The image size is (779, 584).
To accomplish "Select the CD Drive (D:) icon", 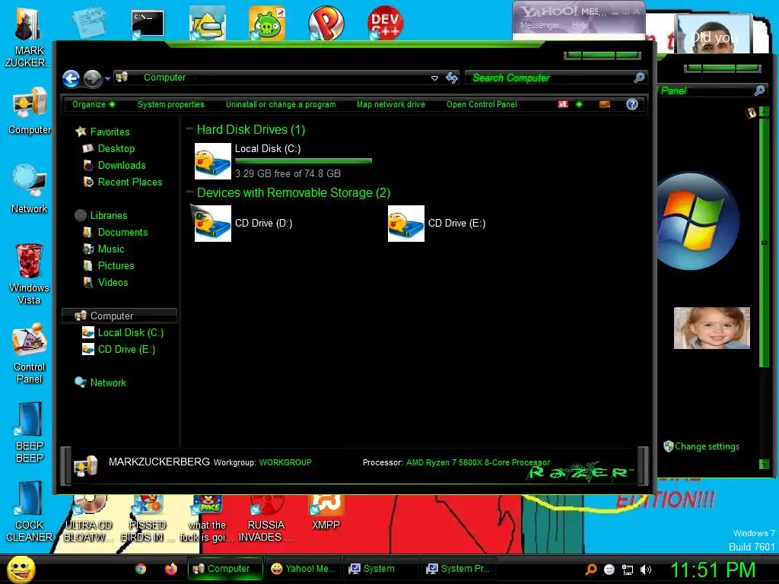I will [x=213, y=224].
